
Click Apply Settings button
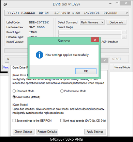point(95,132)
